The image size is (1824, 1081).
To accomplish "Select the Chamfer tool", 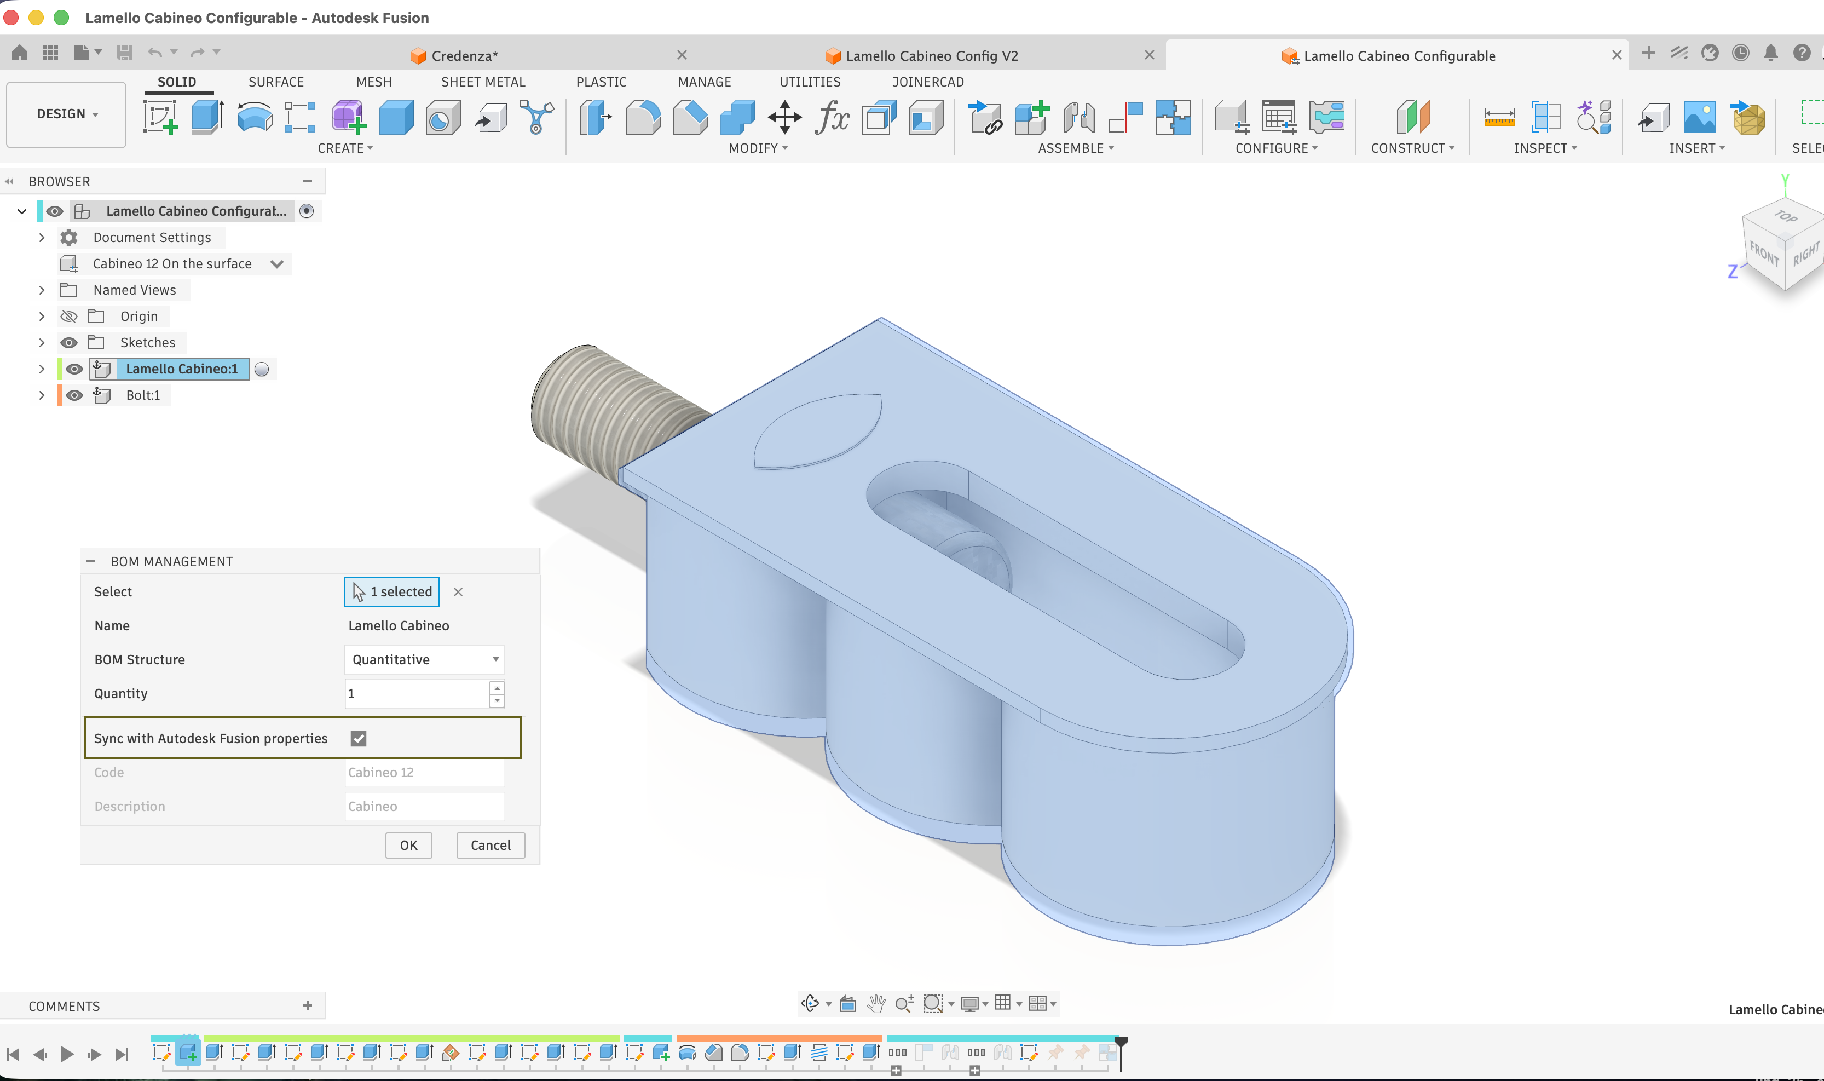I will [690, 117].
